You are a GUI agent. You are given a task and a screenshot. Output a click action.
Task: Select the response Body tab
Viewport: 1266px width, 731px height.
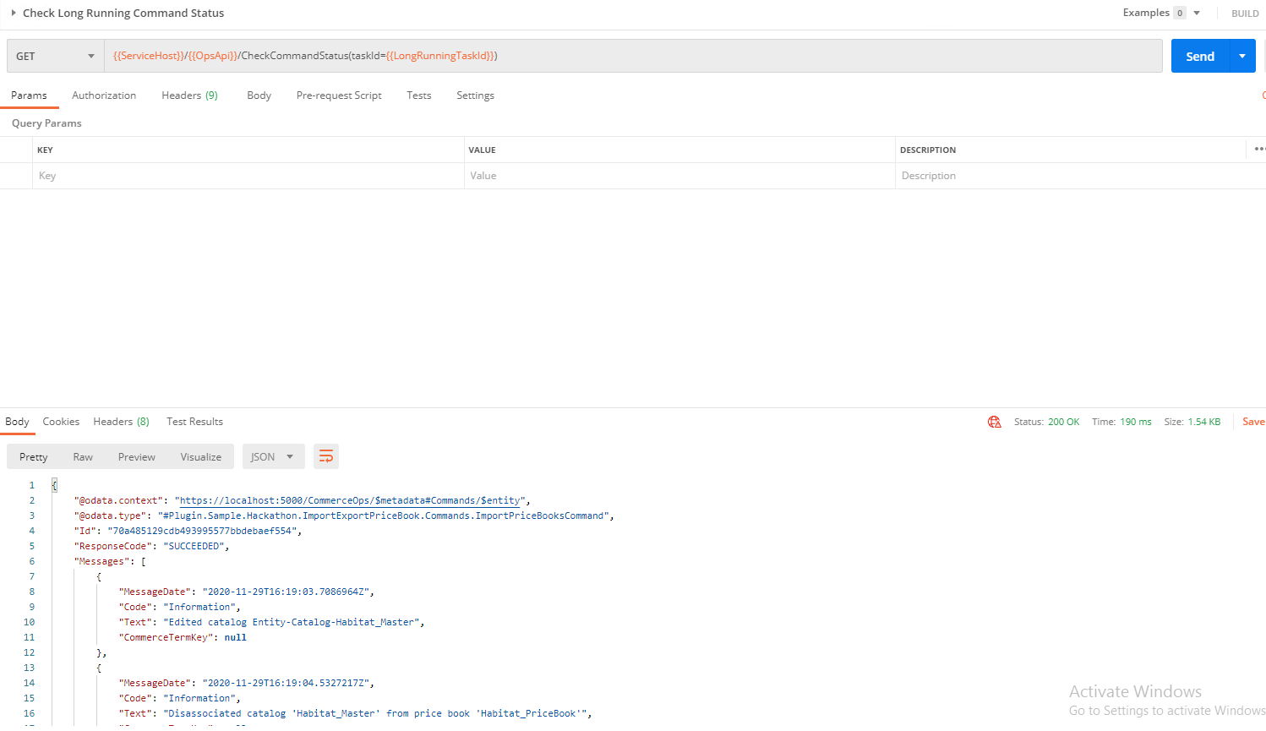[x=17, y=422]
